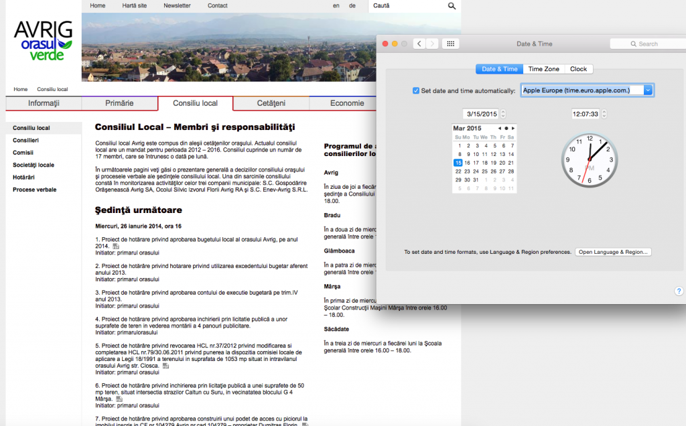This screenshot has height=426, width=686.
Task: Click the 'Glâmboaca' heading
Action: click(339, 251)
